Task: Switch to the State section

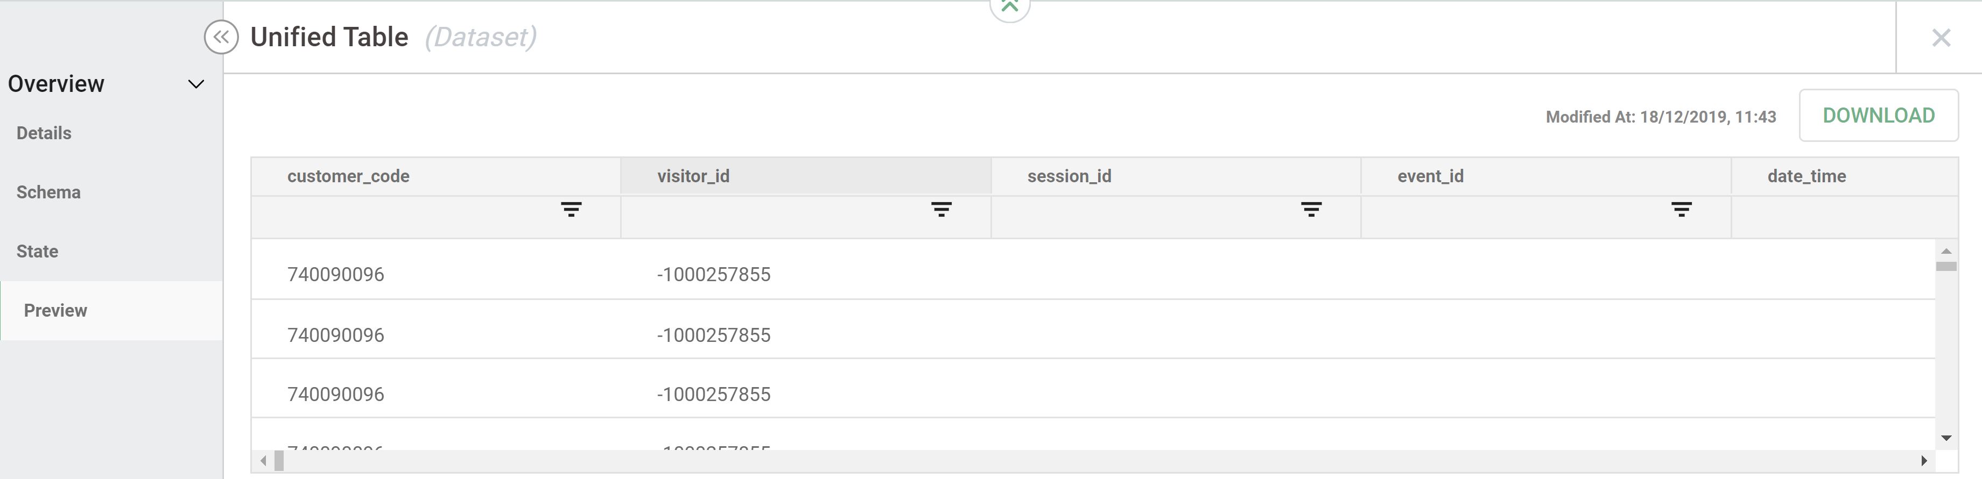Action: 37,252
